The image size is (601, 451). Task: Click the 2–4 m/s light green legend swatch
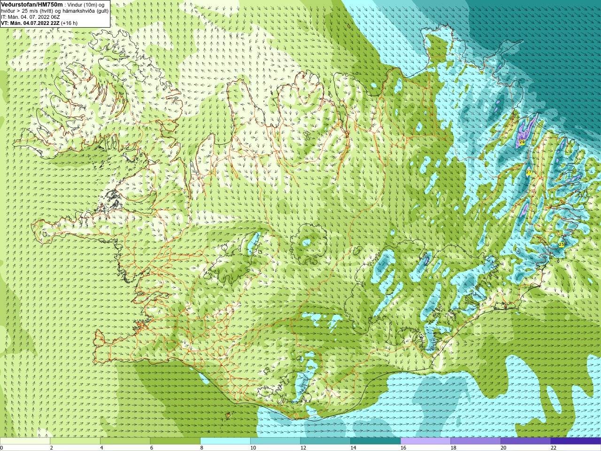point(75,441)
